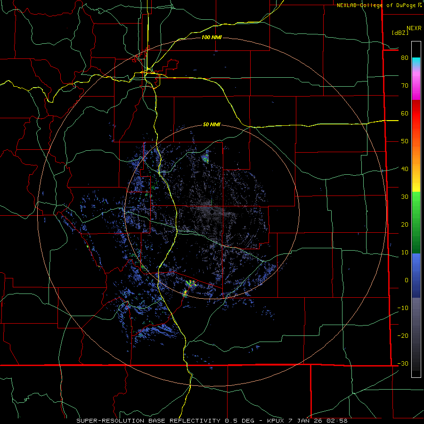424x424 pixels.
Task: Click the SUPER-RESOLUTION BASE REFLECTIVITY caption text
Action: (148, 421)
